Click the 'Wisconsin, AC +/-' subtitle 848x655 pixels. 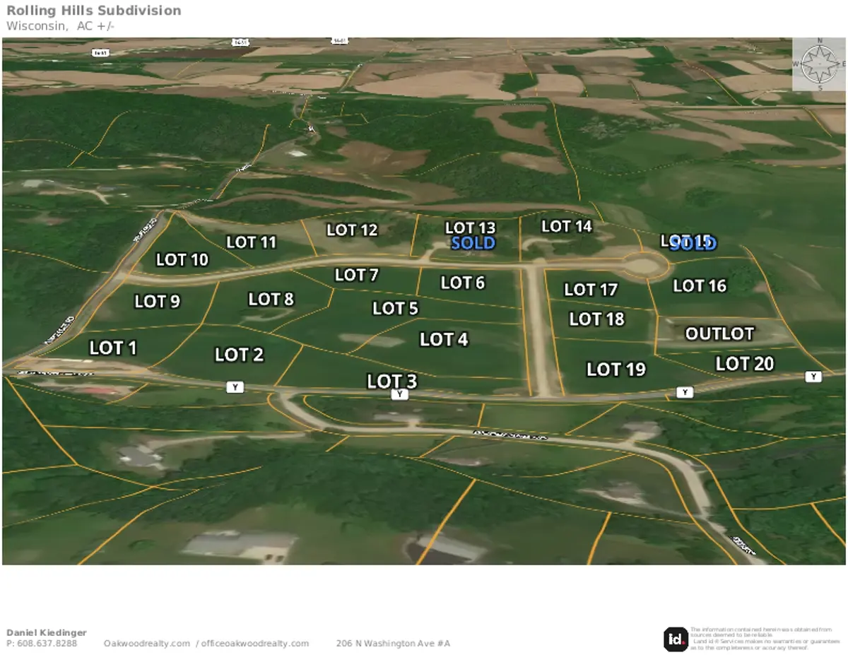pos(61,26)
